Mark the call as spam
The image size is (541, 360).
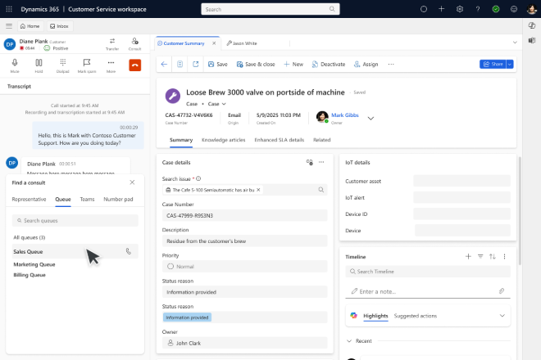[87, 65]
